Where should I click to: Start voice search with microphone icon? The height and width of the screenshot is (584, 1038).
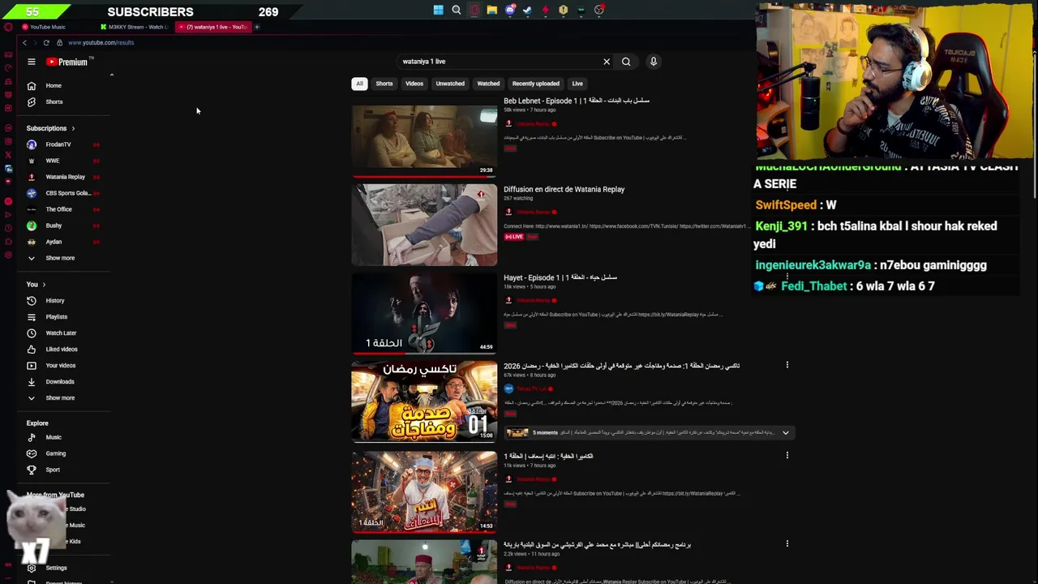(x=653, y=62)
